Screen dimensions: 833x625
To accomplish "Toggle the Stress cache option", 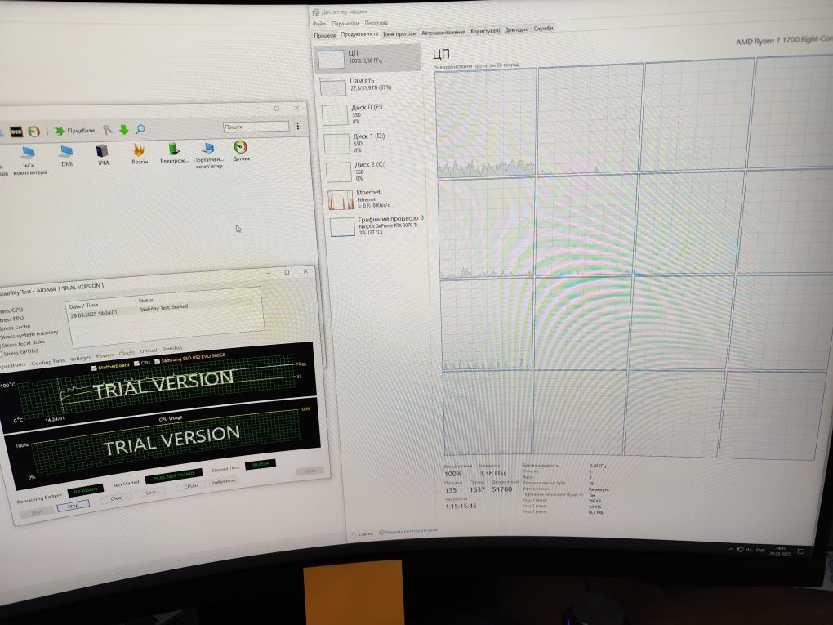I will (x=15, y=327).
